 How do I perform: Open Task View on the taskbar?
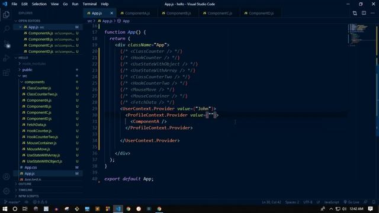(25, 209)
